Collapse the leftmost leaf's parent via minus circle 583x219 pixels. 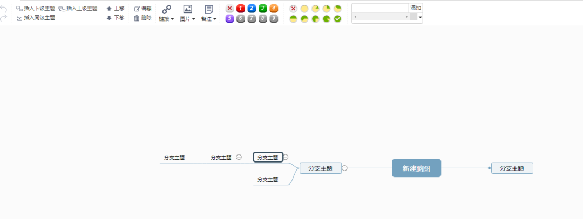239,157
